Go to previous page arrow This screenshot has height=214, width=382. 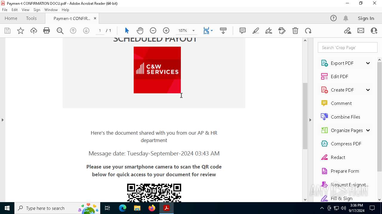click(73, 31)
